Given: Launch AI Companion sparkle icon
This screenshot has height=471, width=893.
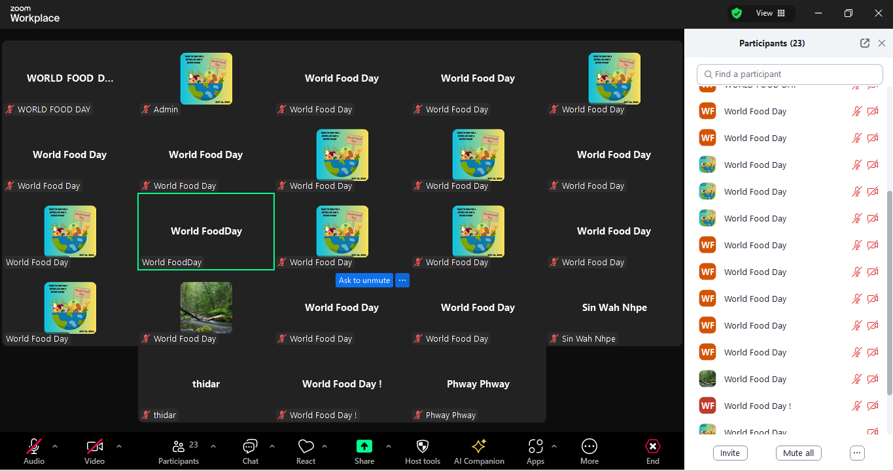Looking at the screenshot, I should 479,447.
